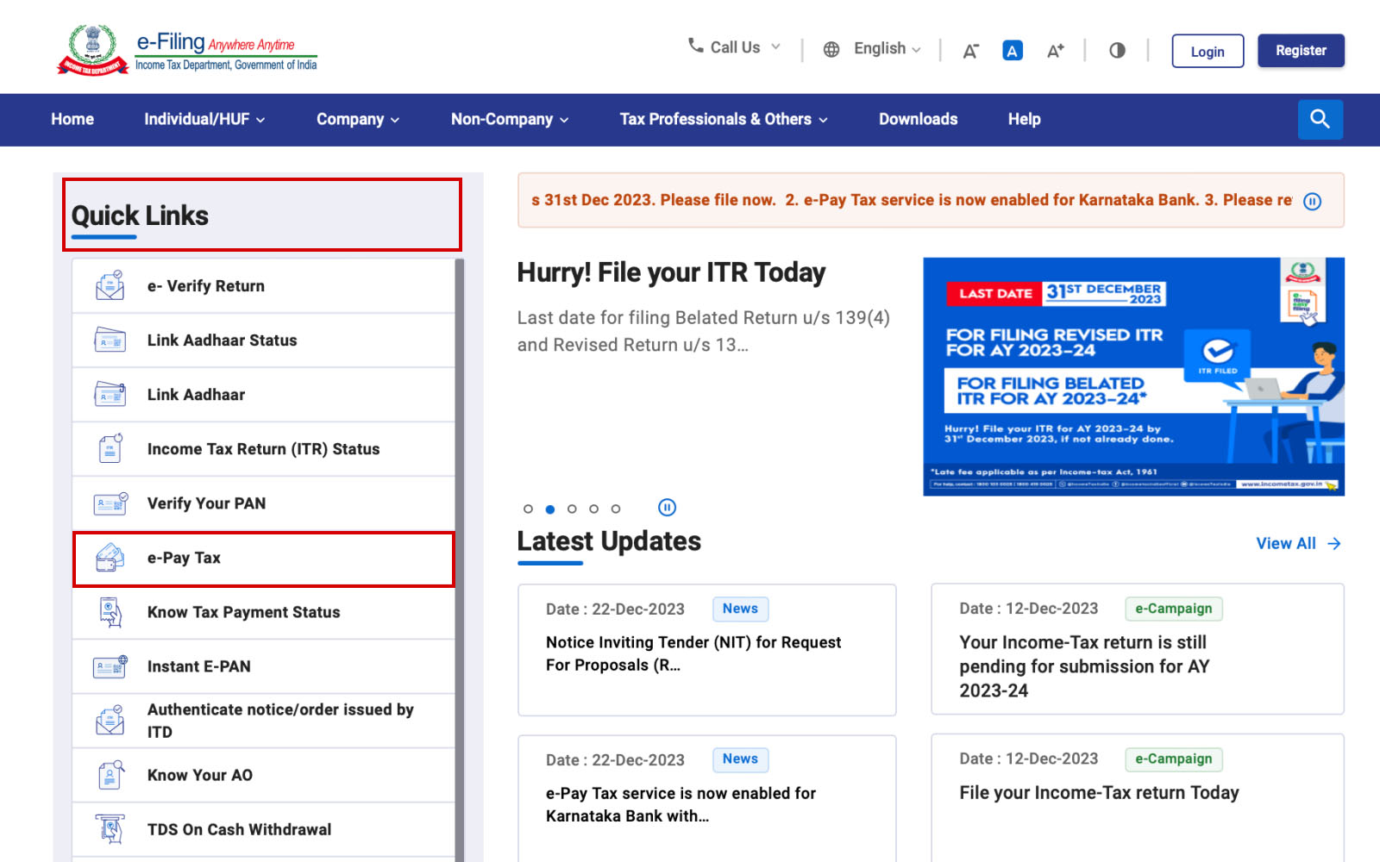Click the Know Your AO icon

coord(109,774)
